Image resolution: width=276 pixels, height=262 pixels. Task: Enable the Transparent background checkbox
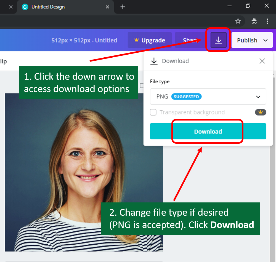(153, 112)
